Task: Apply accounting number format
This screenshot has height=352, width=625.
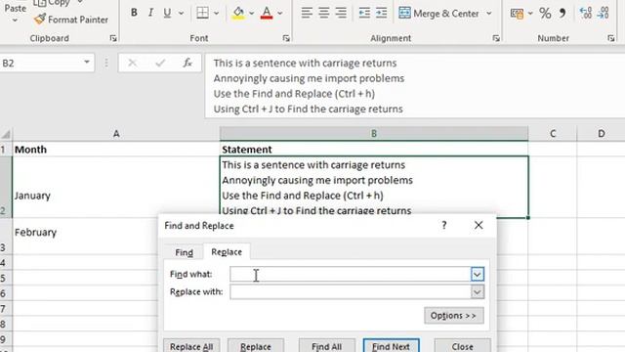Action: [517, 13]
